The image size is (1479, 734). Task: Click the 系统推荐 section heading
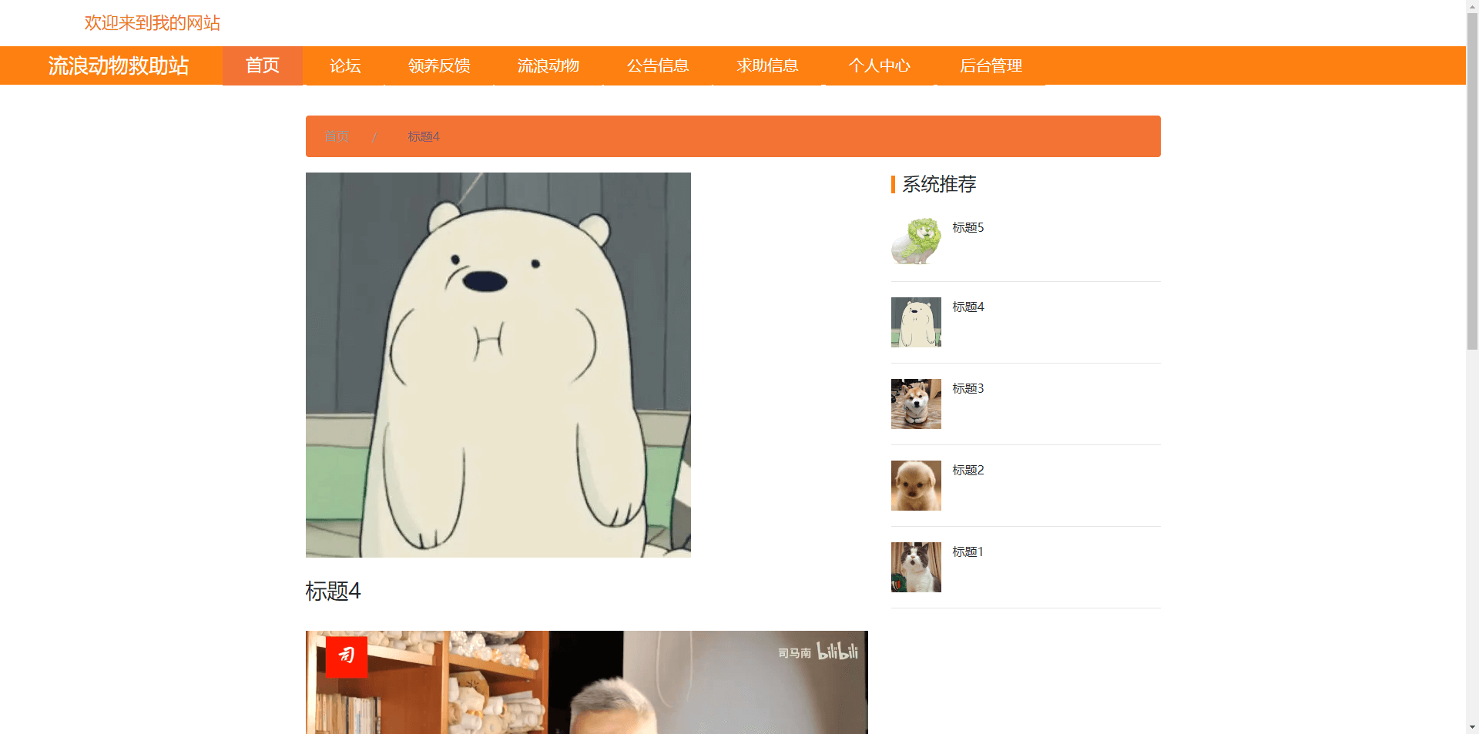939,184
